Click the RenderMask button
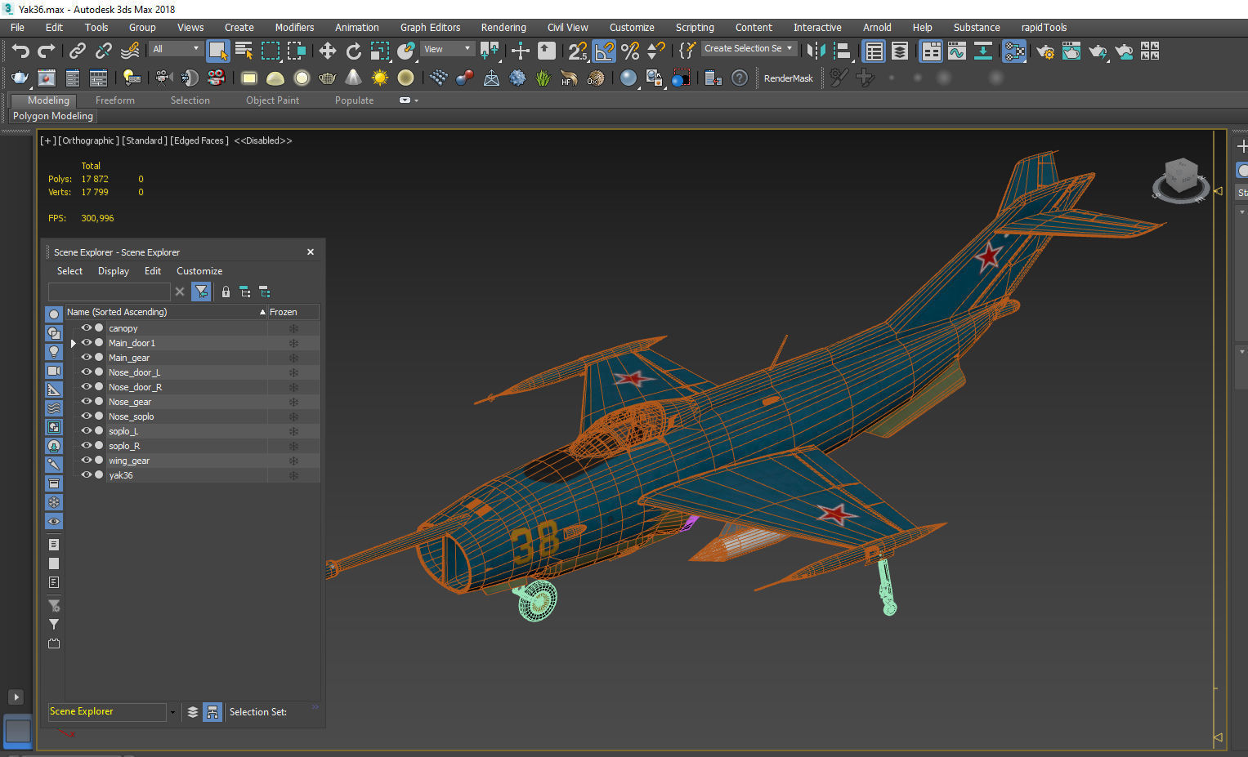The image size is (1248, 757). (x=789, y=78)
